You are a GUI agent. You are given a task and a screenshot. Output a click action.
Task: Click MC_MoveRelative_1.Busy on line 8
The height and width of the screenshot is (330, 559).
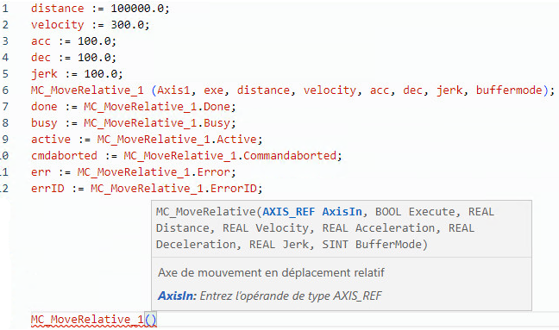pos(157,123)
